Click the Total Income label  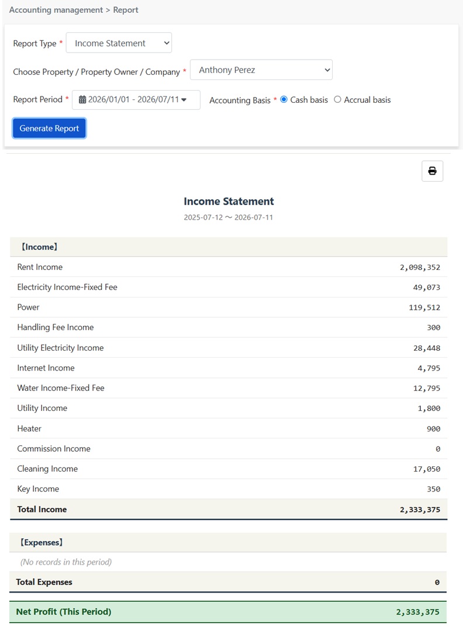(x=42, y=510)
